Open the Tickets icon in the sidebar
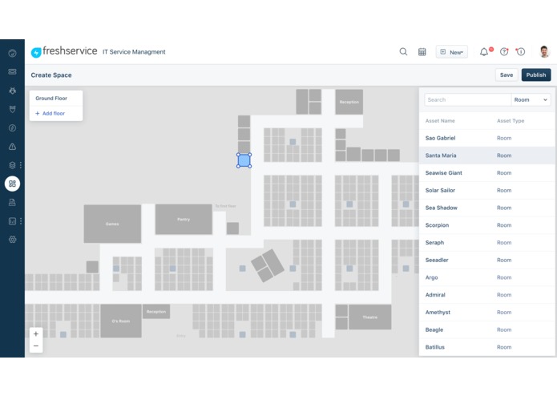 (13, 71)
